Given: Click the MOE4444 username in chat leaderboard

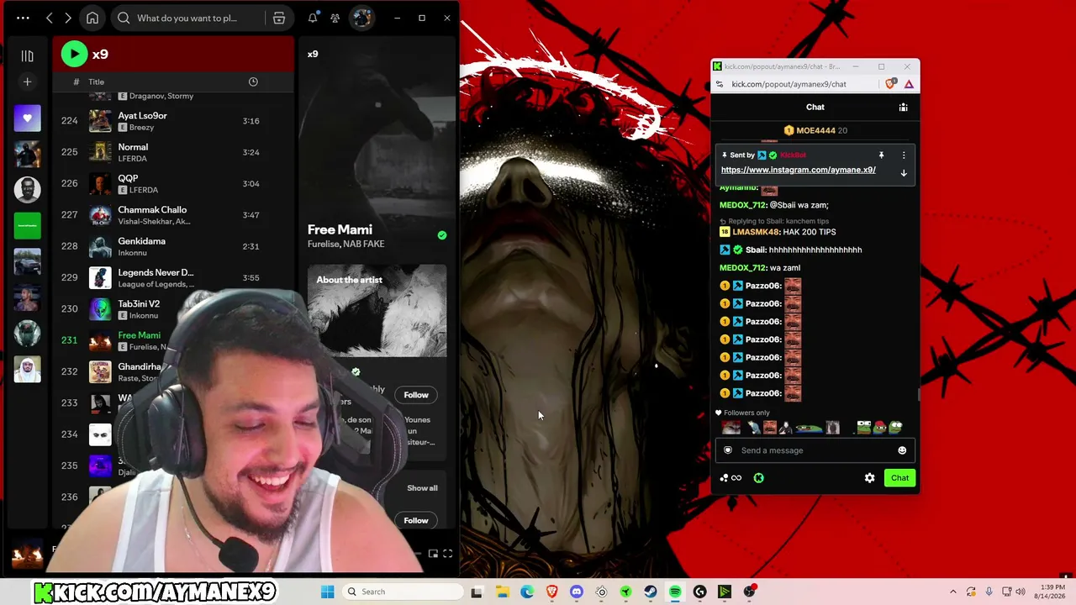Looking at the screenshot, I should [815, 130].
